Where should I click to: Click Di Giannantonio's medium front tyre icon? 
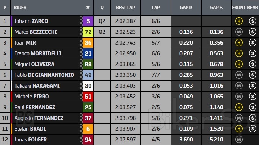[238, 75]
